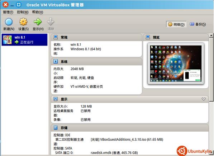Click the win 8.1 OS icon

click(8, 40)
